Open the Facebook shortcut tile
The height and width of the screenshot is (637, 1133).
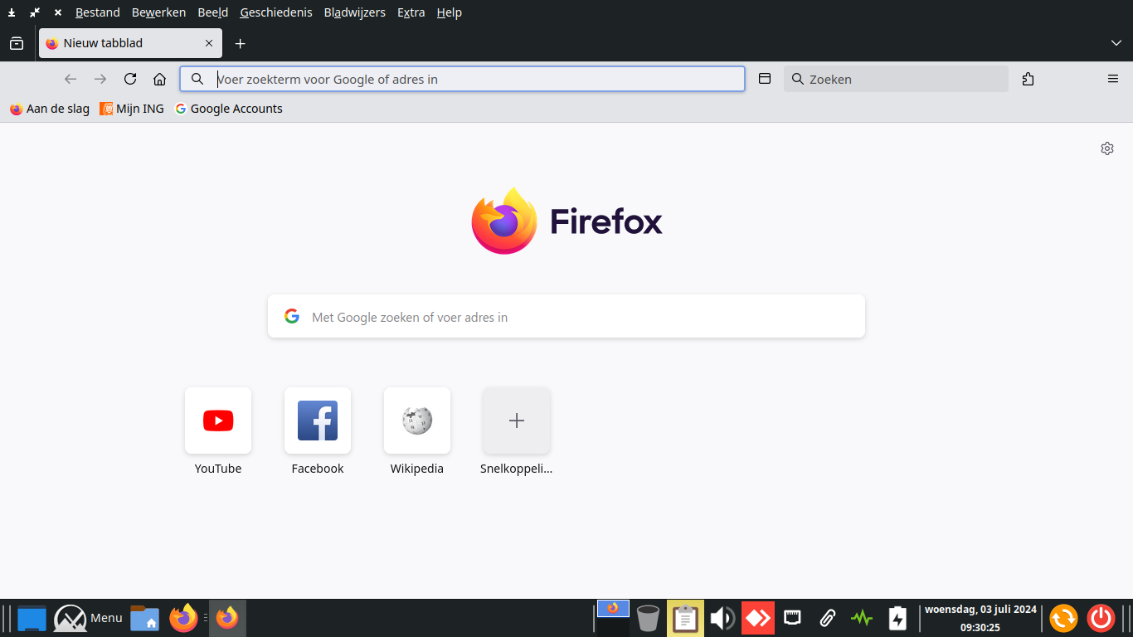(318, 421)
